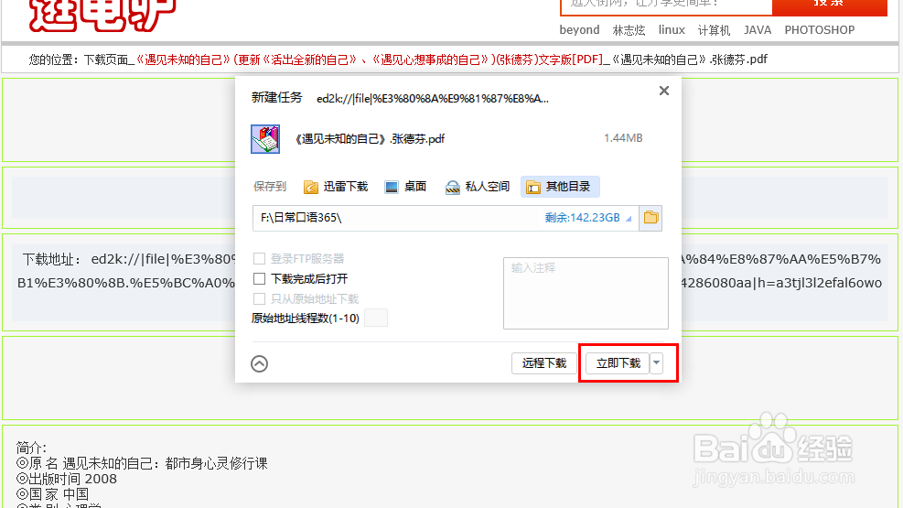Click the 剩余:142.23GB free space text
This screenshot has width=903, height=508.
pos(582,218)
